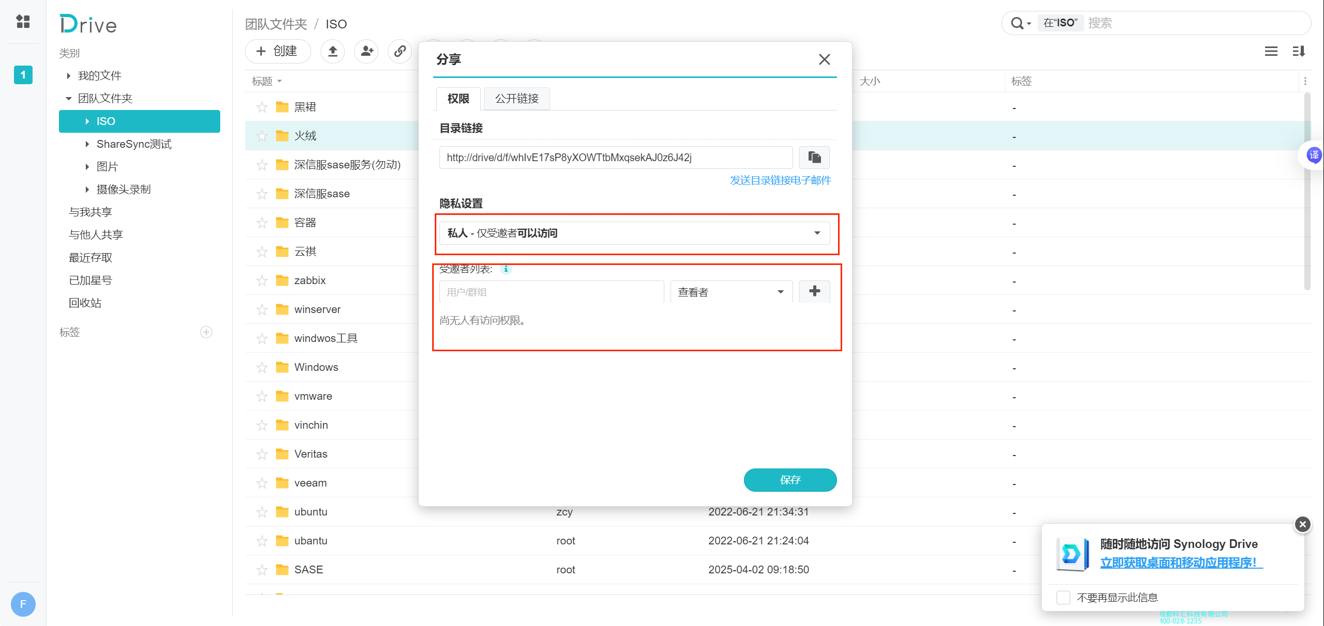Select the 权限 tab
Screen dimensions: 1324x626
pyautogui.click(x=458, y=99)
